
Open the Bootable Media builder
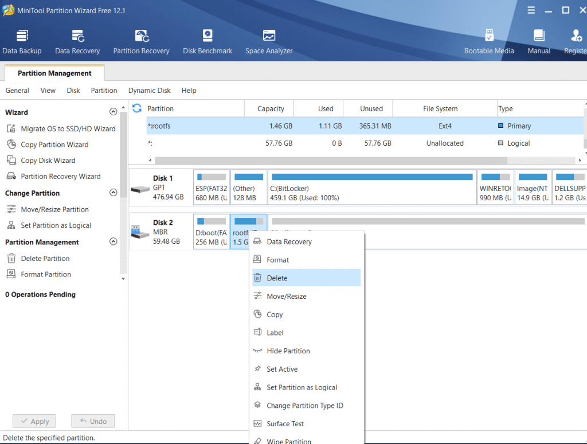click(489, 42)
